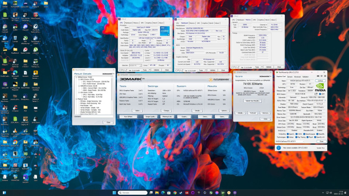This screenshot has height=196, width=349.
Task: Open Bench tab in CPU-Z Processor window
Action: click(x=155, y=23)
